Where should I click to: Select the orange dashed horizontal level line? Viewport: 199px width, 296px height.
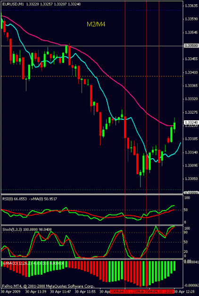(92, 76)
